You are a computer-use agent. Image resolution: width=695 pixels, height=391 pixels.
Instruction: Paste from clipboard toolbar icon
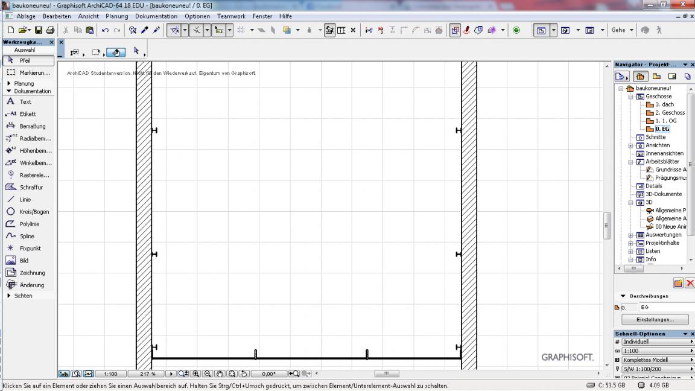[x=89, y=30]
